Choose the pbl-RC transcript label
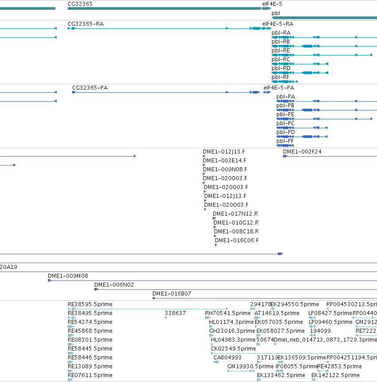 (281, 59)
